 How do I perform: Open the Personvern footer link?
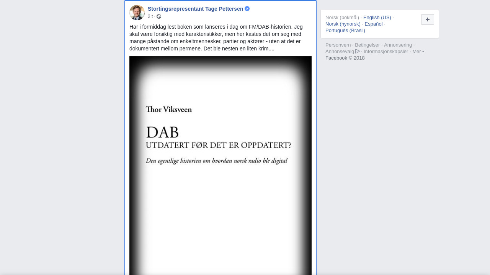coord(338,45)
